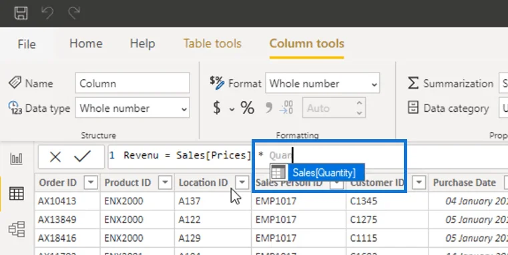Switch to Table tools tab
508x255 pixels.
click(212, 43)
